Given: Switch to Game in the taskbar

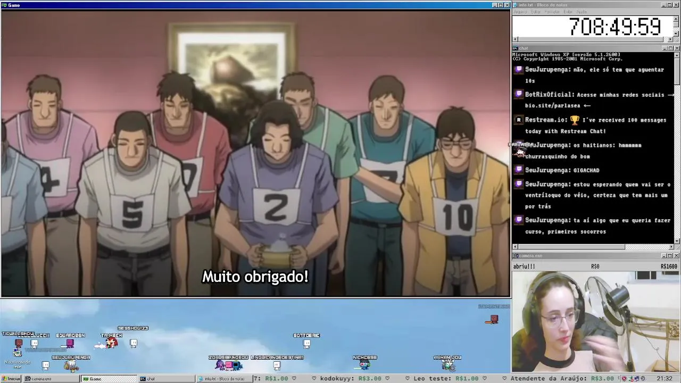Looking at the screenshot, I should coord(109,379).
